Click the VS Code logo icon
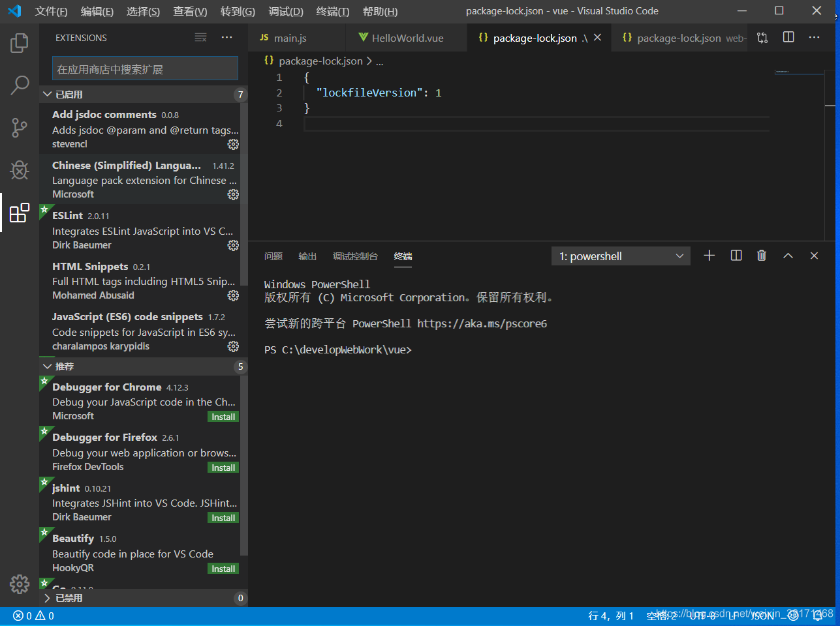 click(x=14, y=11)
